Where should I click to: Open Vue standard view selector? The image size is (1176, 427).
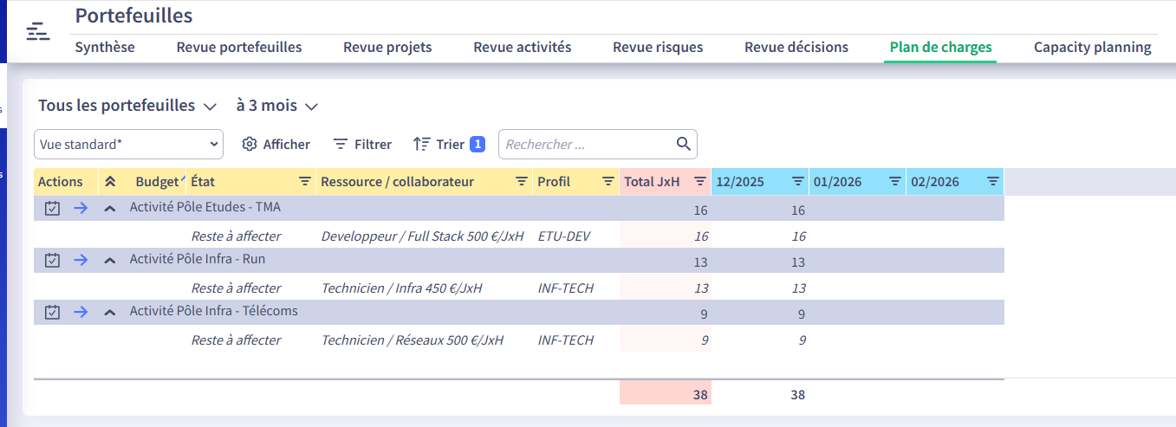click(x=128, y=145)
